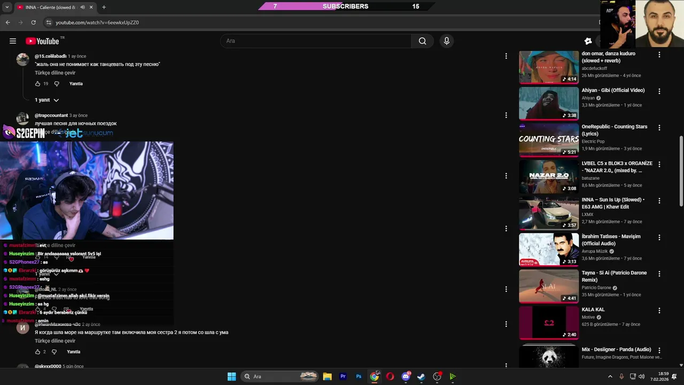Open Discord from the taskbar
The width and height of the screenshot is (684, 385).
click(406, 376)
